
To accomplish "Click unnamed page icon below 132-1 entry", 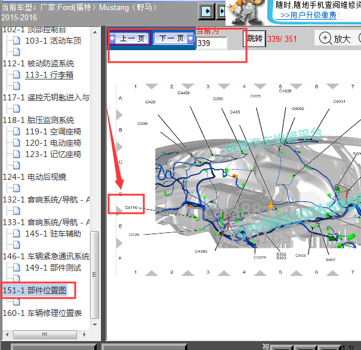I will [16, 211].
